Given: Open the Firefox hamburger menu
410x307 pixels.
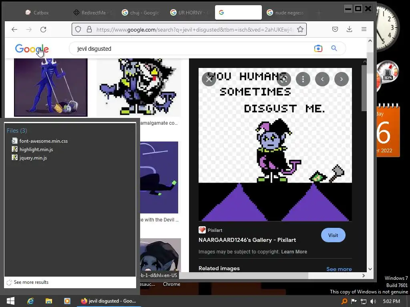Looking at the screenshot, I should [364, 29].
